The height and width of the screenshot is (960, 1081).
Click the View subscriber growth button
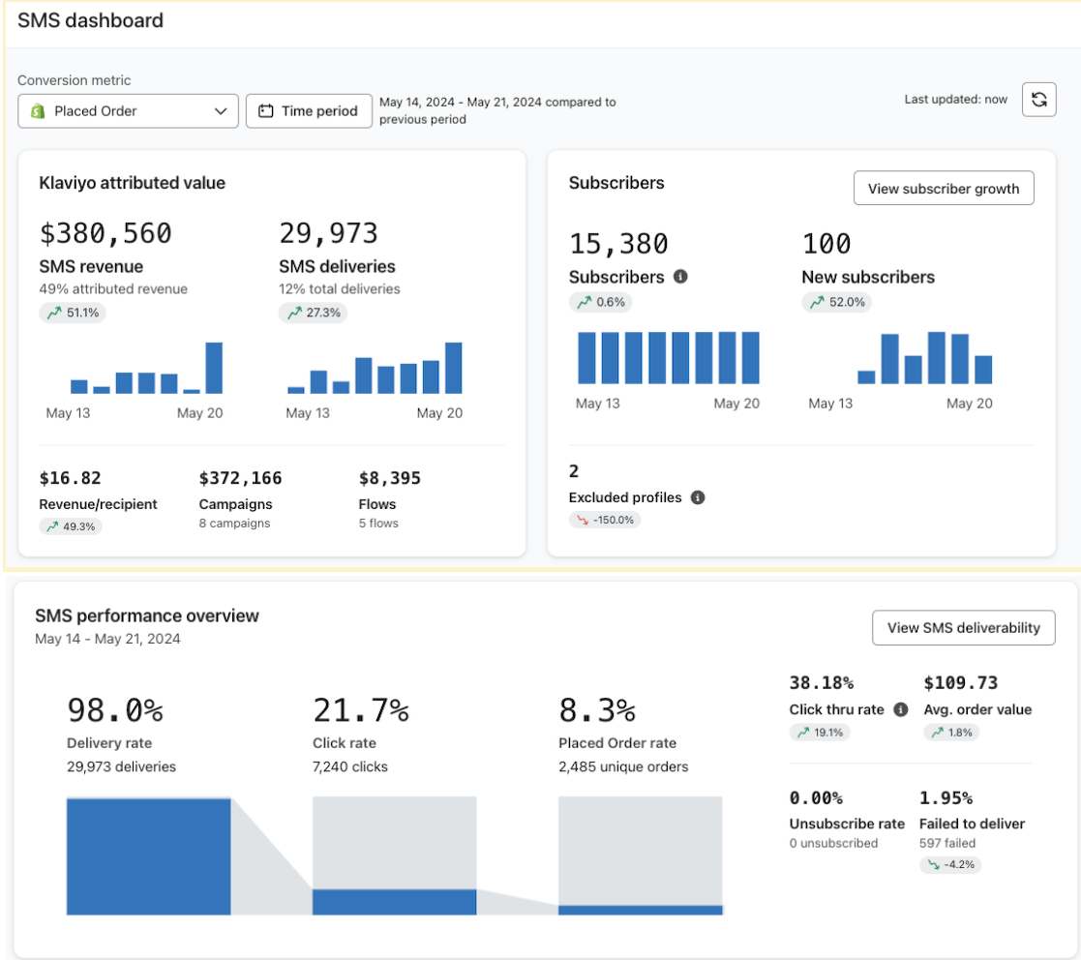[x=944, y=188]
